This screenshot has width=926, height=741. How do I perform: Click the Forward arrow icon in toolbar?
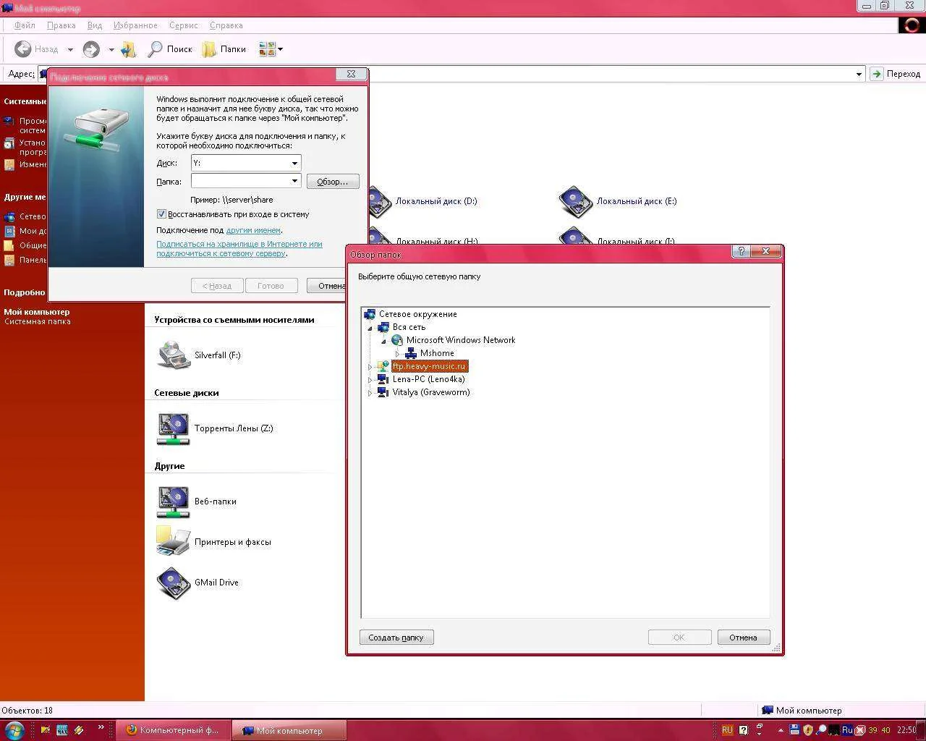(91, 49)
